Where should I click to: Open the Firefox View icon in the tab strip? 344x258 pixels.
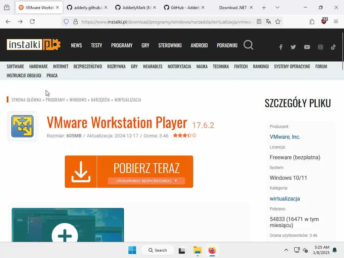point(7,8)
